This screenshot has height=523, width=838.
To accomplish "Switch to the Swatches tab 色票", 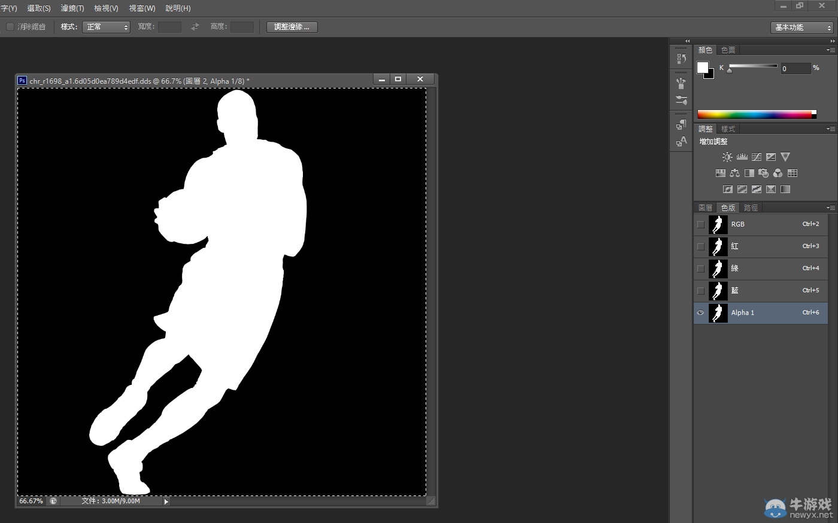I will (728, 50).
